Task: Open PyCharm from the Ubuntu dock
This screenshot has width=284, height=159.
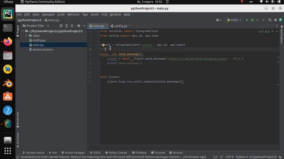Action: [x=8, y=14]
